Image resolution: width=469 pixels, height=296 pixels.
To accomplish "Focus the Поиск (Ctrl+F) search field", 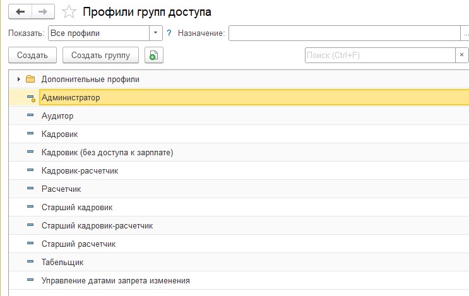I will (380, 55).
